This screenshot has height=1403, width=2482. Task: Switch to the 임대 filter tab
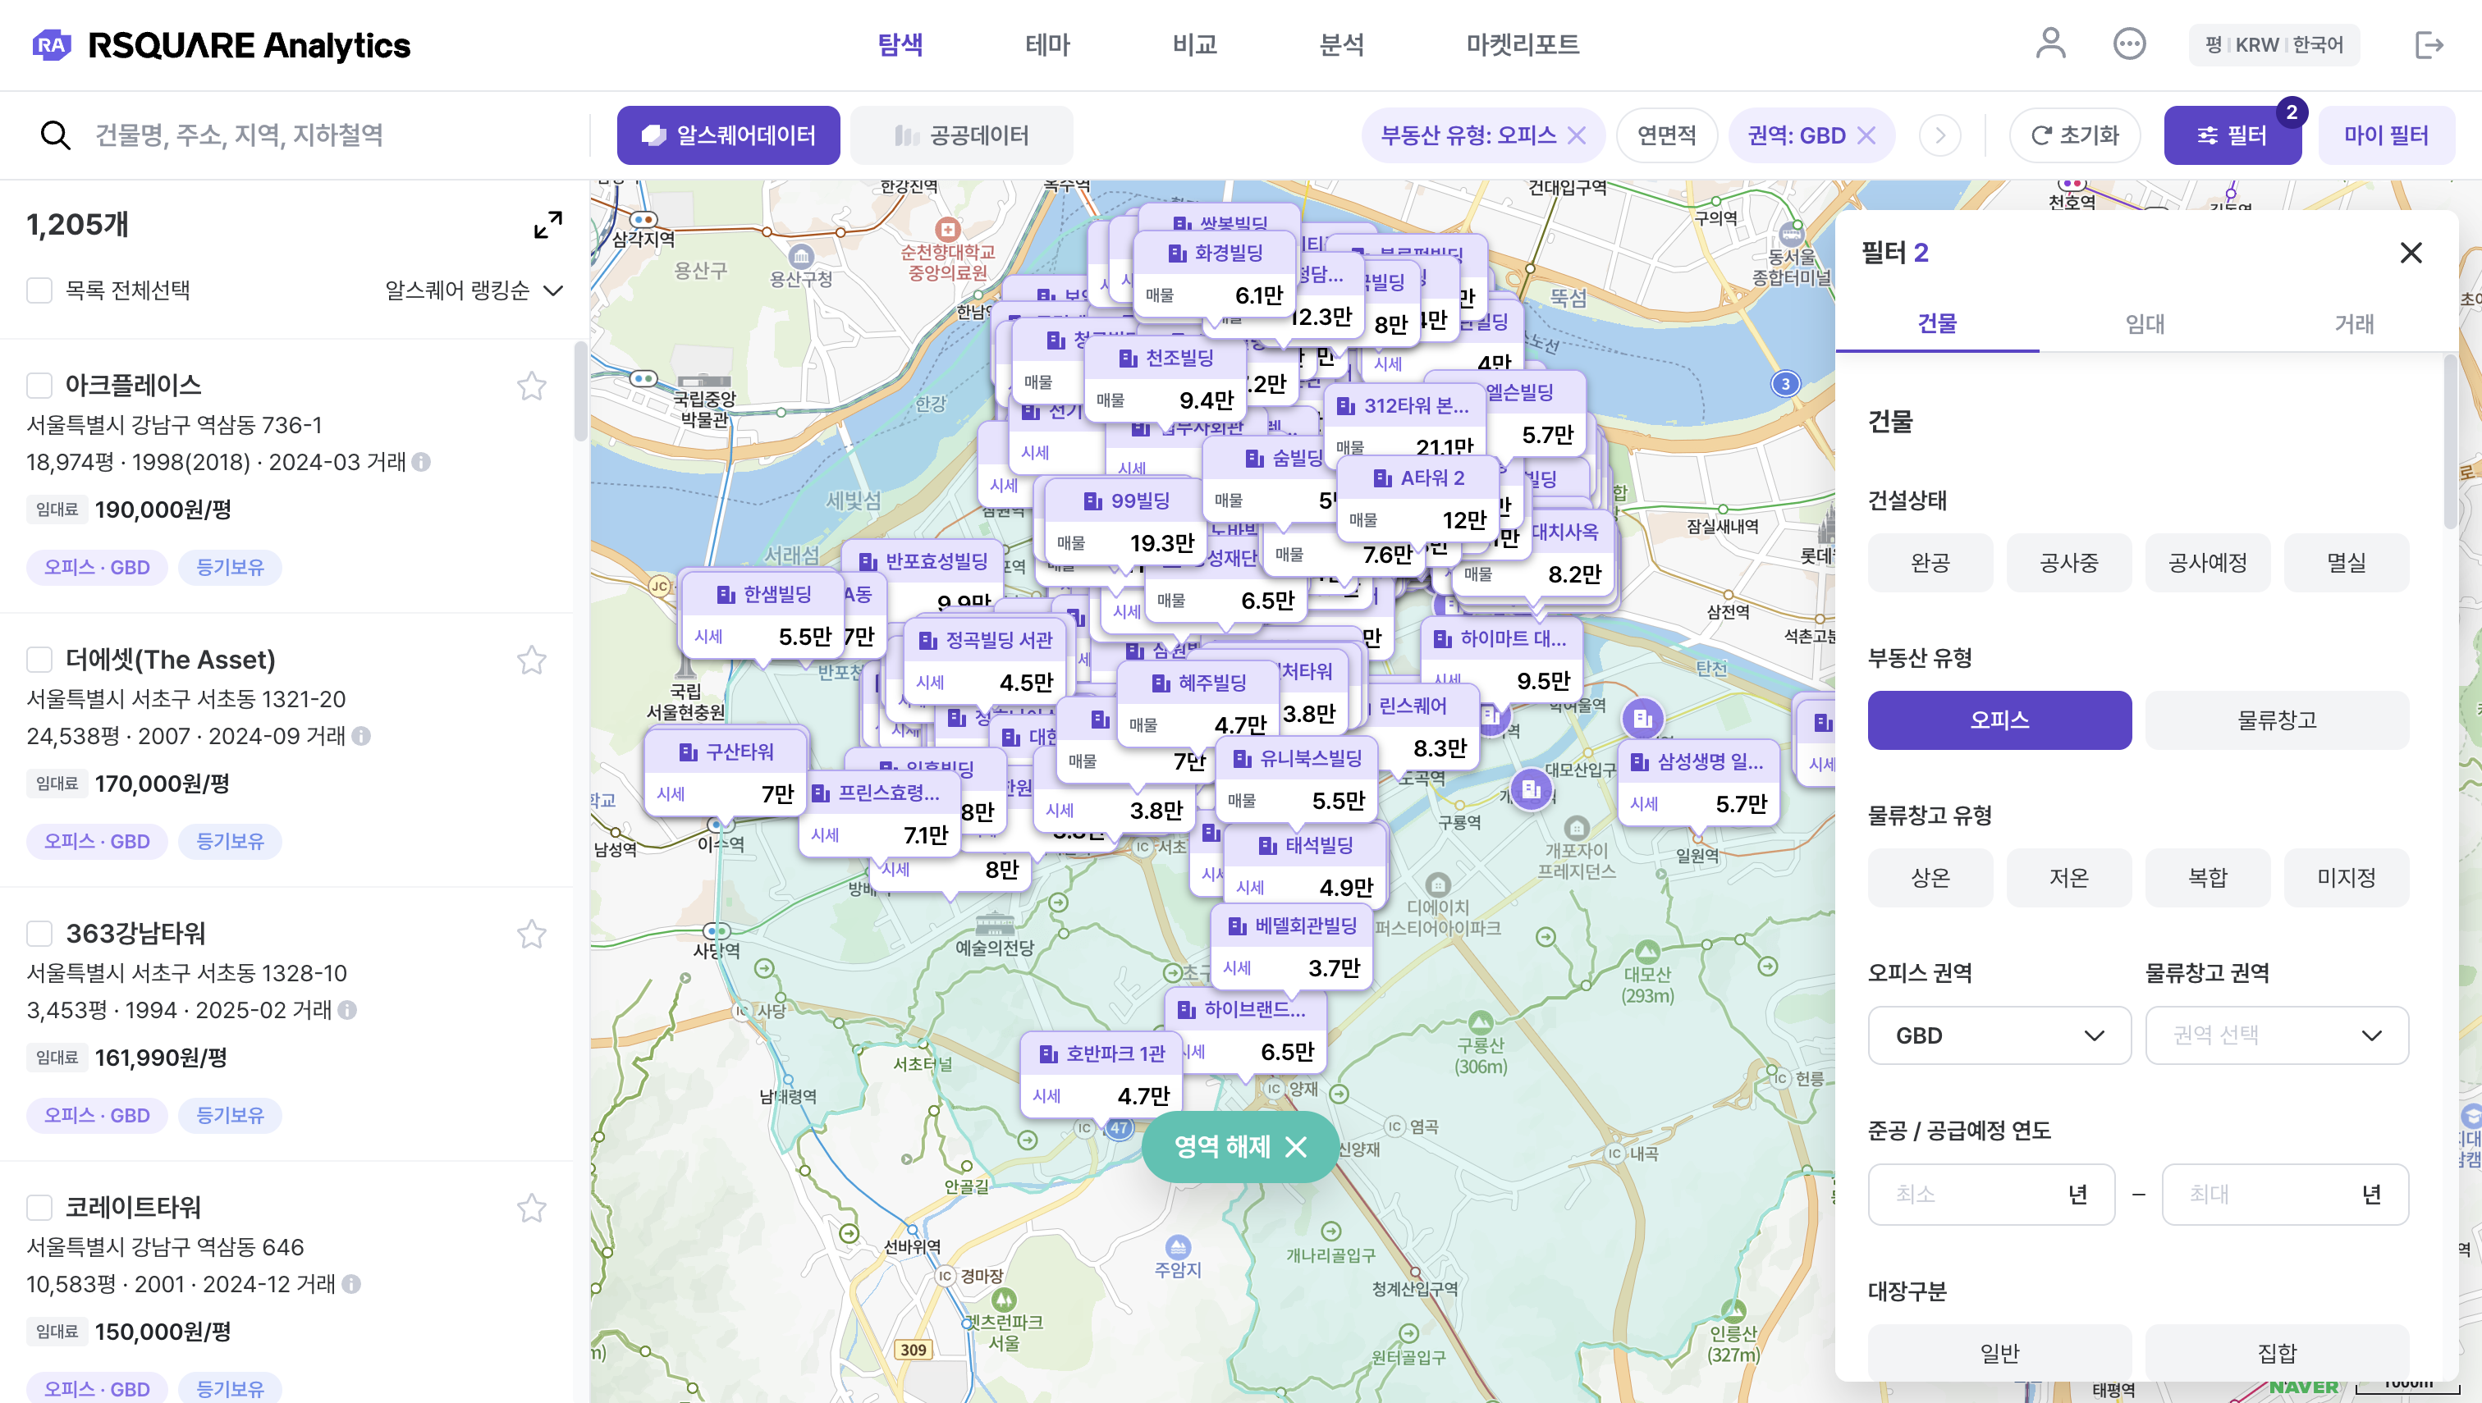coord(2145,324)
